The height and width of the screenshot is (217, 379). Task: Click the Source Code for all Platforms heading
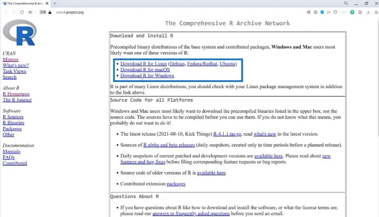(152, 100)
